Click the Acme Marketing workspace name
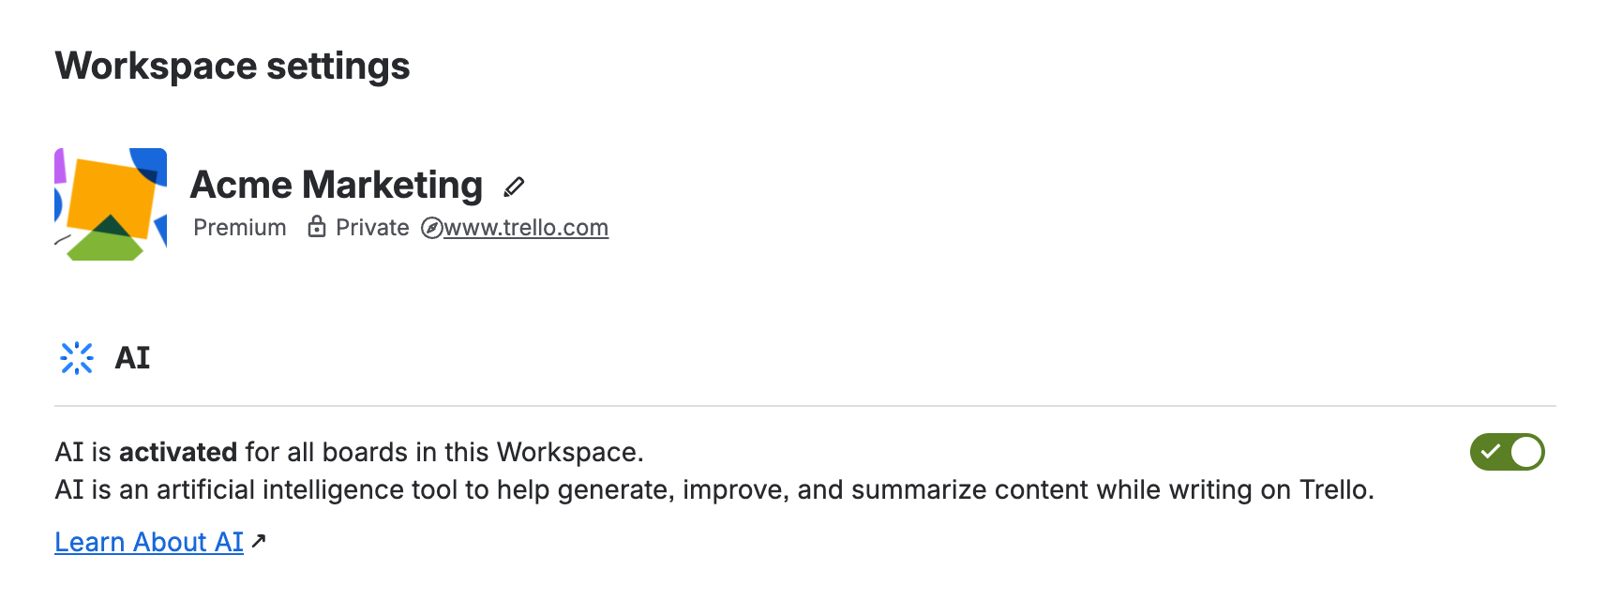The image size is (1622, 615). [x=336, y=184]
